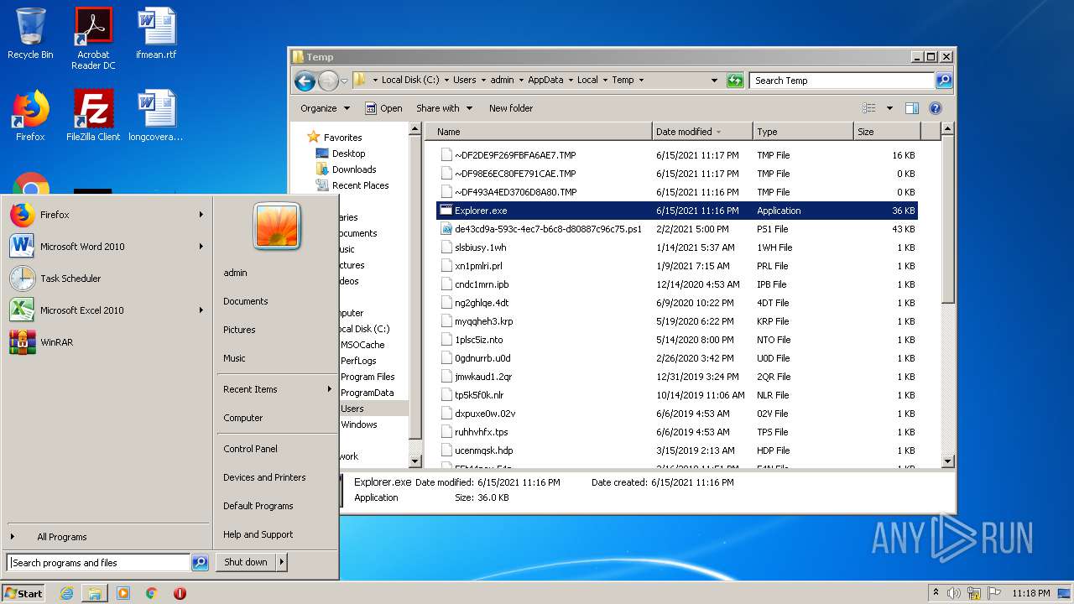Open Default Programs from Start menu

point(258,506)
